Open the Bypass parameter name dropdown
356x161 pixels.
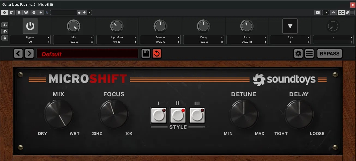click(x=30, y=38)
